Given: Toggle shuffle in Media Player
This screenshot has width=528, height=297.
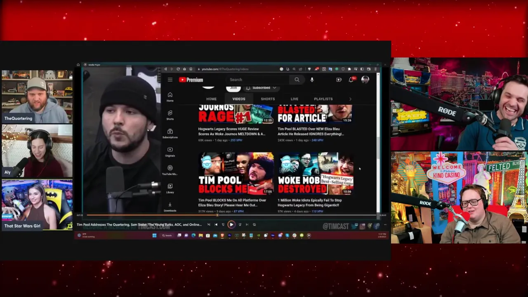Looking at the screenshot, I should tap(208, 224).
